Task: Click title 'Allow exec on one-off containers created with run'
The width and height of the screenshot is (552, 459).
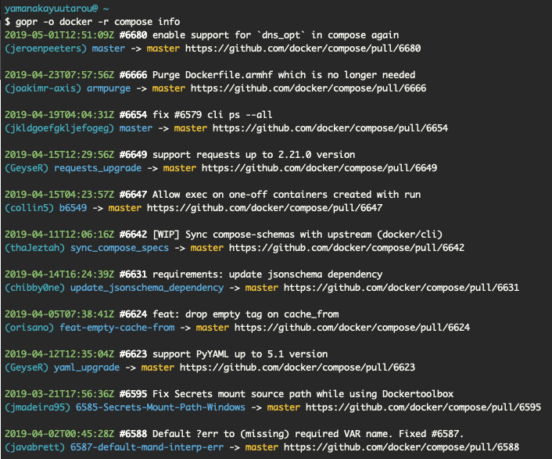Action: pyautogui.click(x=287, y=194)
